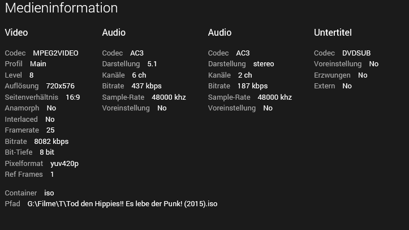Click the 720x576 resolution value
Viewport: 409px width, 230px height.
60,86
